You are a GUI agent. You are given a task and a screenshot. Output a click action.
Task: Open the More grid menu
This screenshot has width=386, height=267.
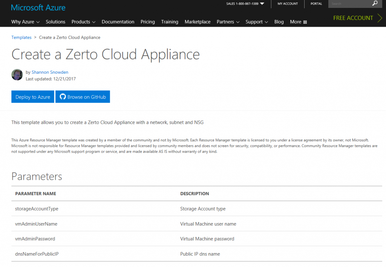click(x=298, y=22)
